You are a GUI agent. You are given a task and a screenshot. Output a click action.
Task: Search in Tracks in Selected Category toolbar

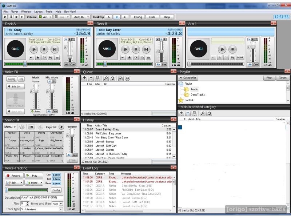tap(203, 113)
